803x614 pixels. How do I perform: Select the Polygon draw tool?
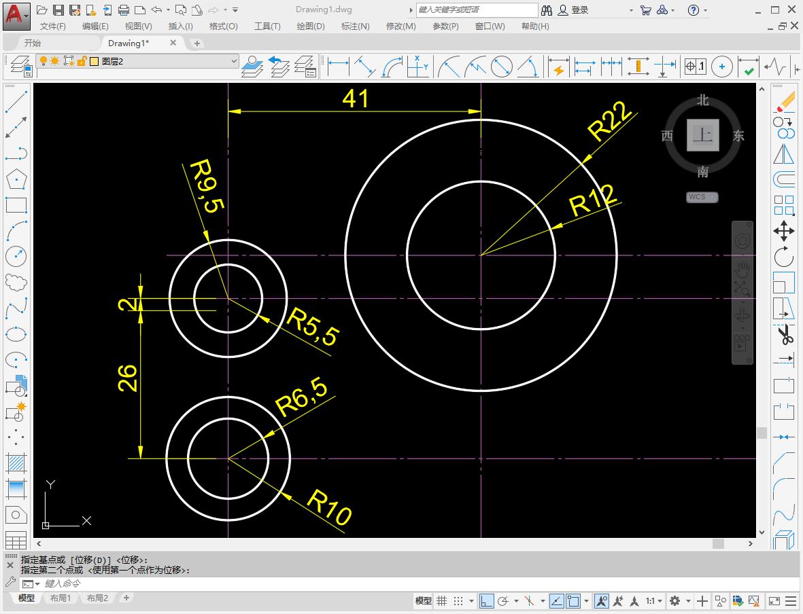[16, 179]
